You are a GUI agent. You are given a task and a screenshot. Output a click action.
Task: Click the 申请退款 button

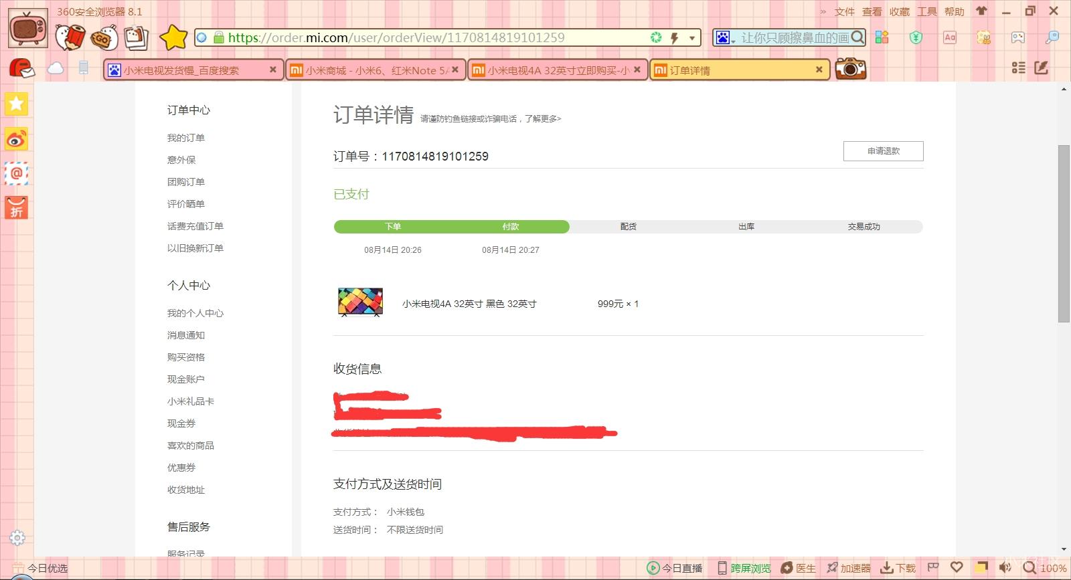click(883, 151)
